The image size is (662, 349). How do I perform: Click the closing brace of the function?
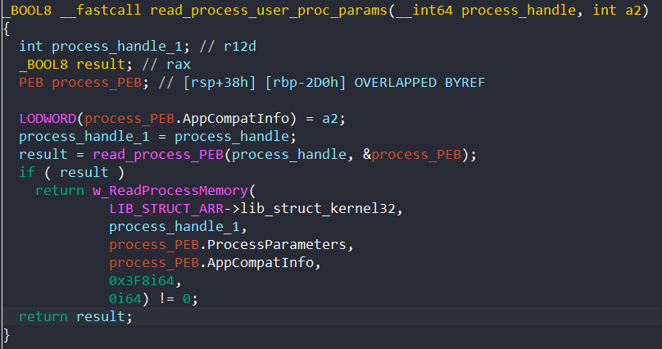point(7,335)
